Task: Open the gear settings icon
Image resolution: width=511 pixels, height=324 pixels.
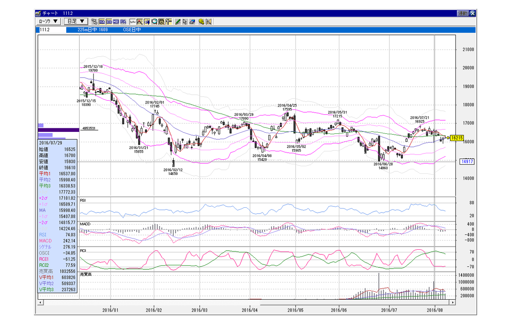Action: click(x=201, y=22)
